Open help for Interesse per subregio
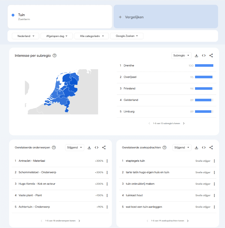The image size is (225, 228). point(54,56)
